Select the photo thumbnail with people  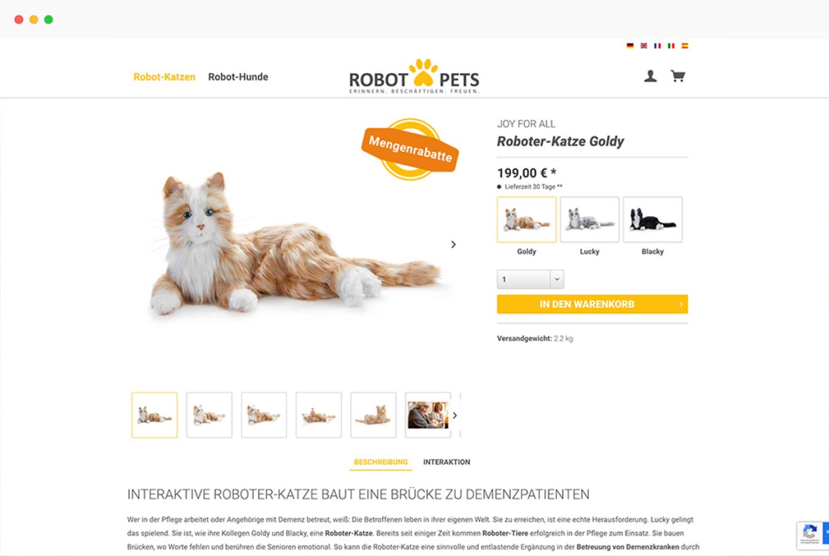tap(428, 415)
